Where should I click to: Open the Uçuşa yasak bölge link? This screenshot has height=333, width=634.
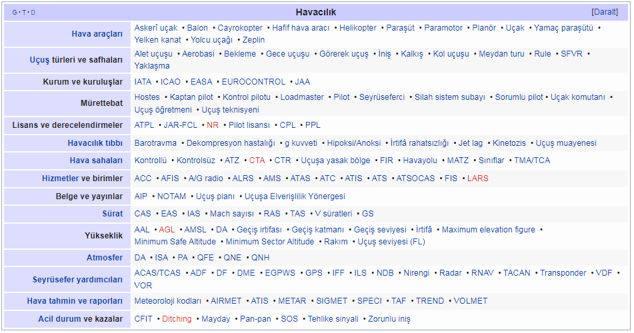(x=335, y=161)
